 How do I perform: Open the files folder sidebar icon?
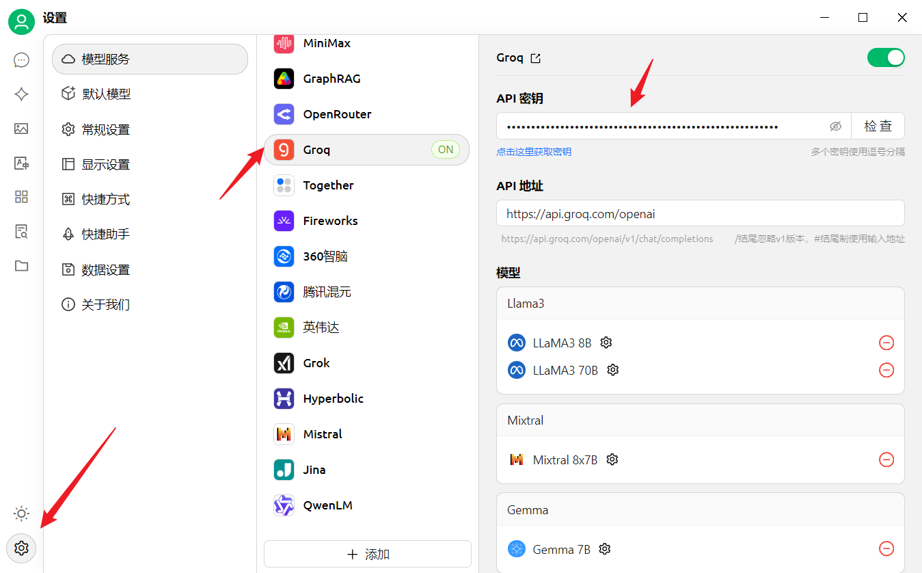(x=21, y=265)
